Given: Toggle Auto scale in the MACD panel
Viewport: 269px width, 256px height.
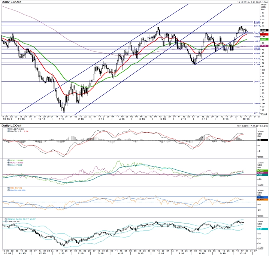Looking at the screenshot, I should 260,157.
